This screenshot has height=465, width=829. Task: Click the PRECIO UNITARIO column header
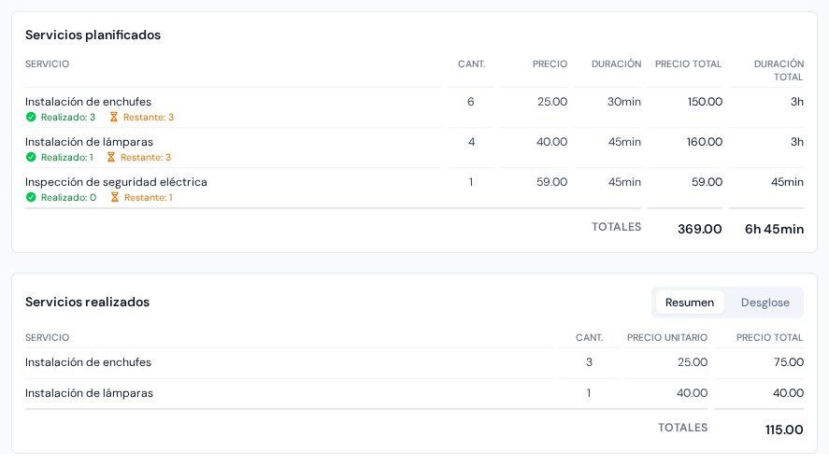667,338
